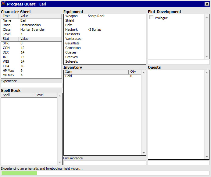
Task: Select the Sollerets equipment row
Action: click(x=105, y=62)
